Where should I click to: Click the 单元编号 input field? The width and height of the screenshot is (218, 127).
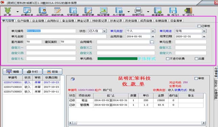tap(51, 31)
